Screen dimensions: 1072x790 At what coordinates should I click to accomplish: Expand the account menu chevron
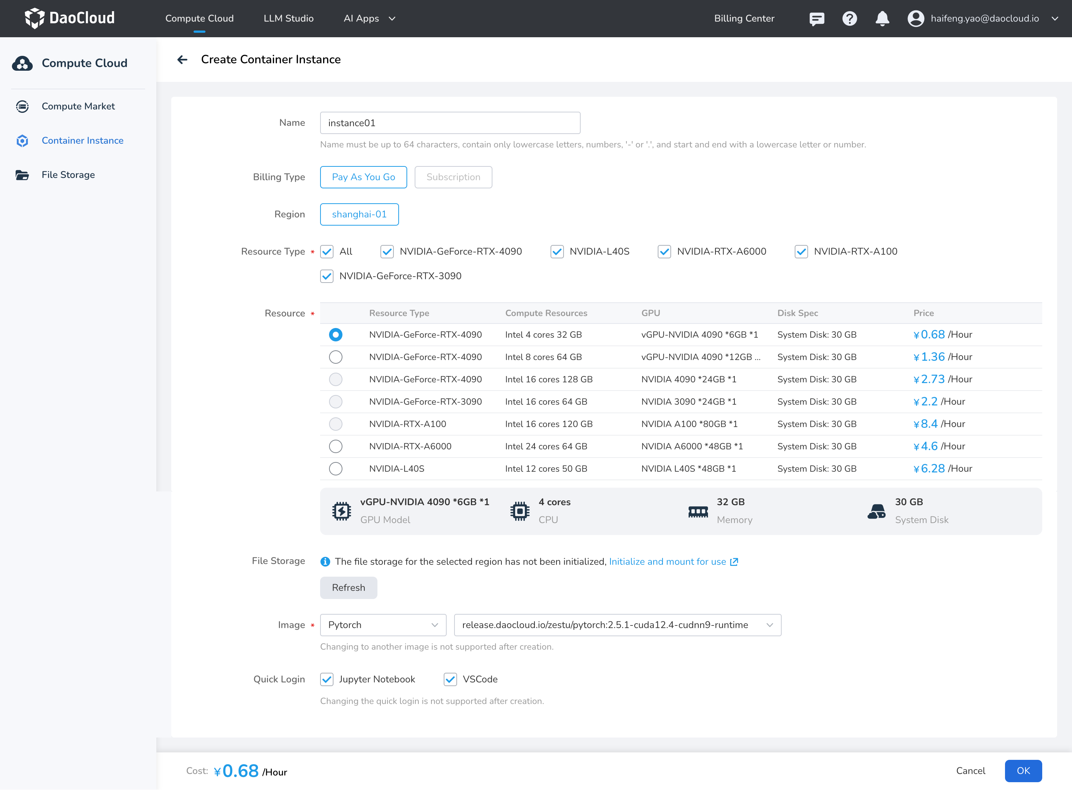pos(1055,18)
